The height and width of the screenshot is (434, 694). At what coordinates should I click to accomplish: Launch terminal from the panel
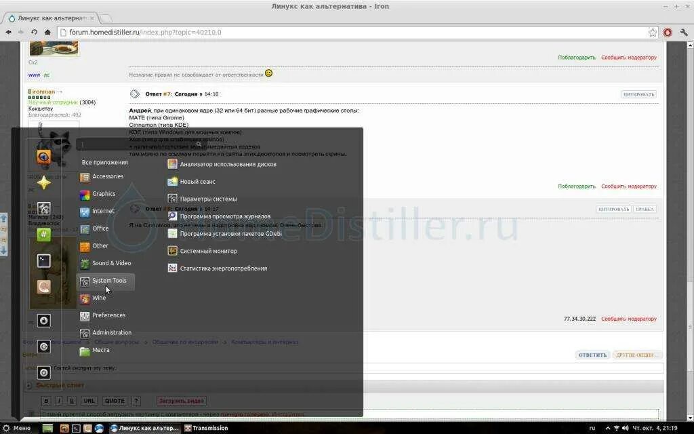click(x=76, y=429)
